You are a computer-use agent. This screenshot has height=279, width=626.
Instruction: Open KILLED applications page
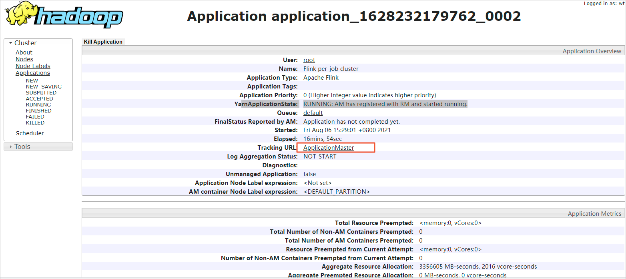click(x=35, y=122)
